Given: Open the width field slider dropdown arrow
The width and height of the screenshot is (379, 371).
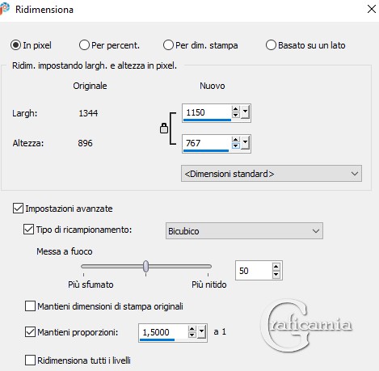Looking at the screenshot, I should click(245, 112).
